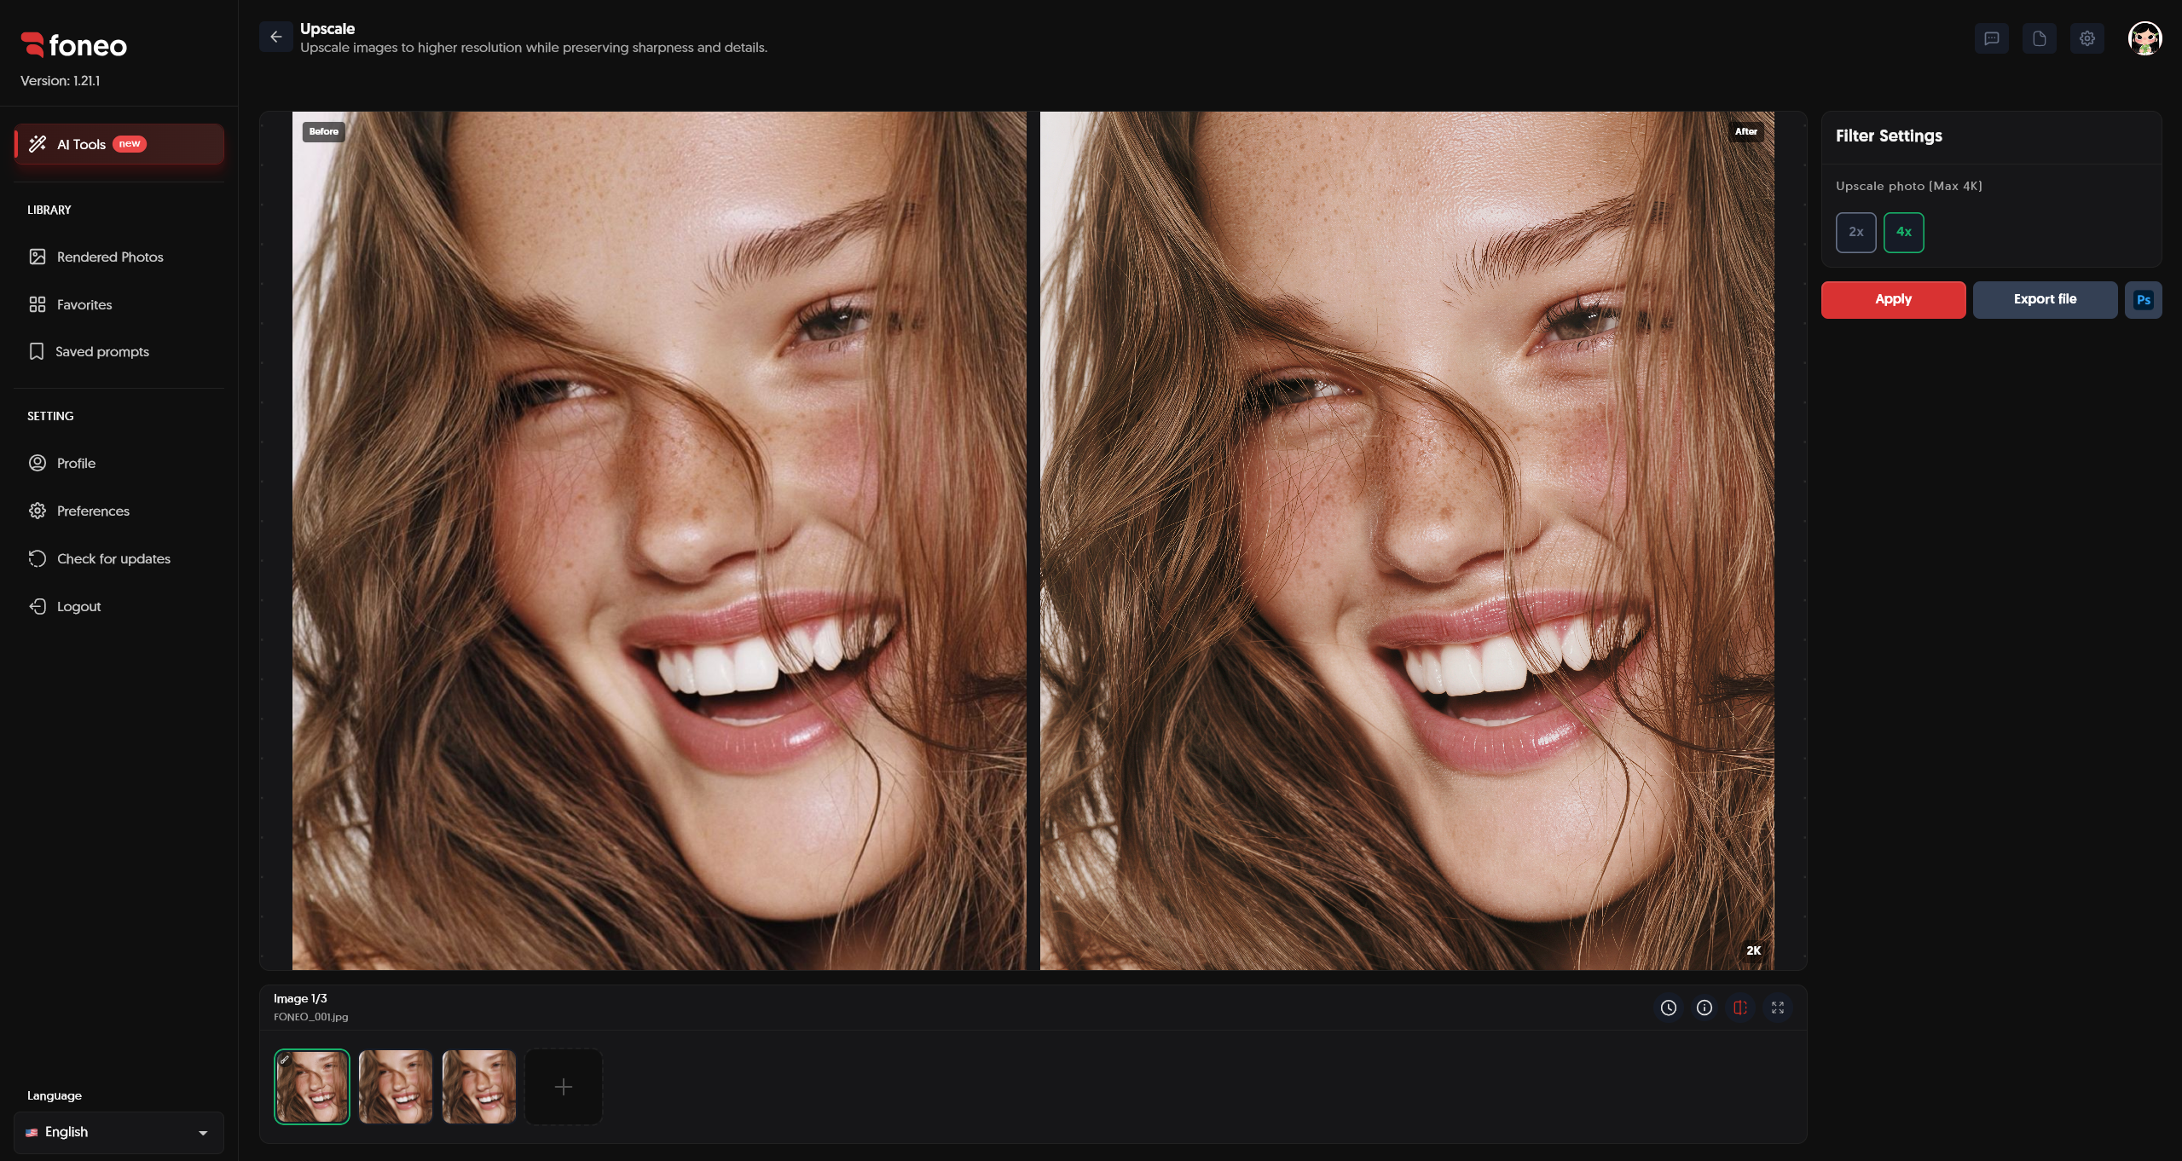Click the FONEO_001.jpg file name
Screen dimensions: 2182x1161
310,1017
